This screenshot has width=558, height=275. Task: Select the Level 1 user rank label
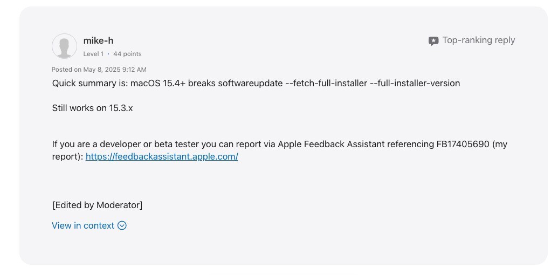tap(93, 54)
